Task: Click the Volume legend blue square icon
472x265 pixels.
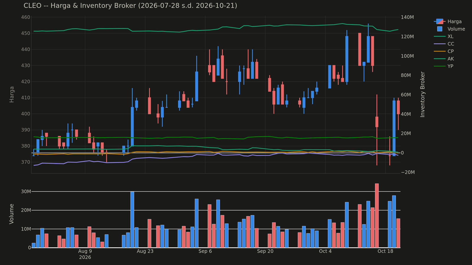Action: [440, 29]
